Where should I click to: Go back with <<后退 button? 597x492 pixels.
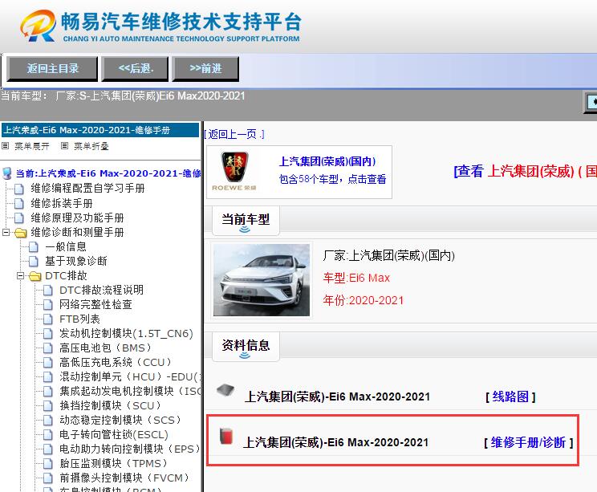pos(135,68)
